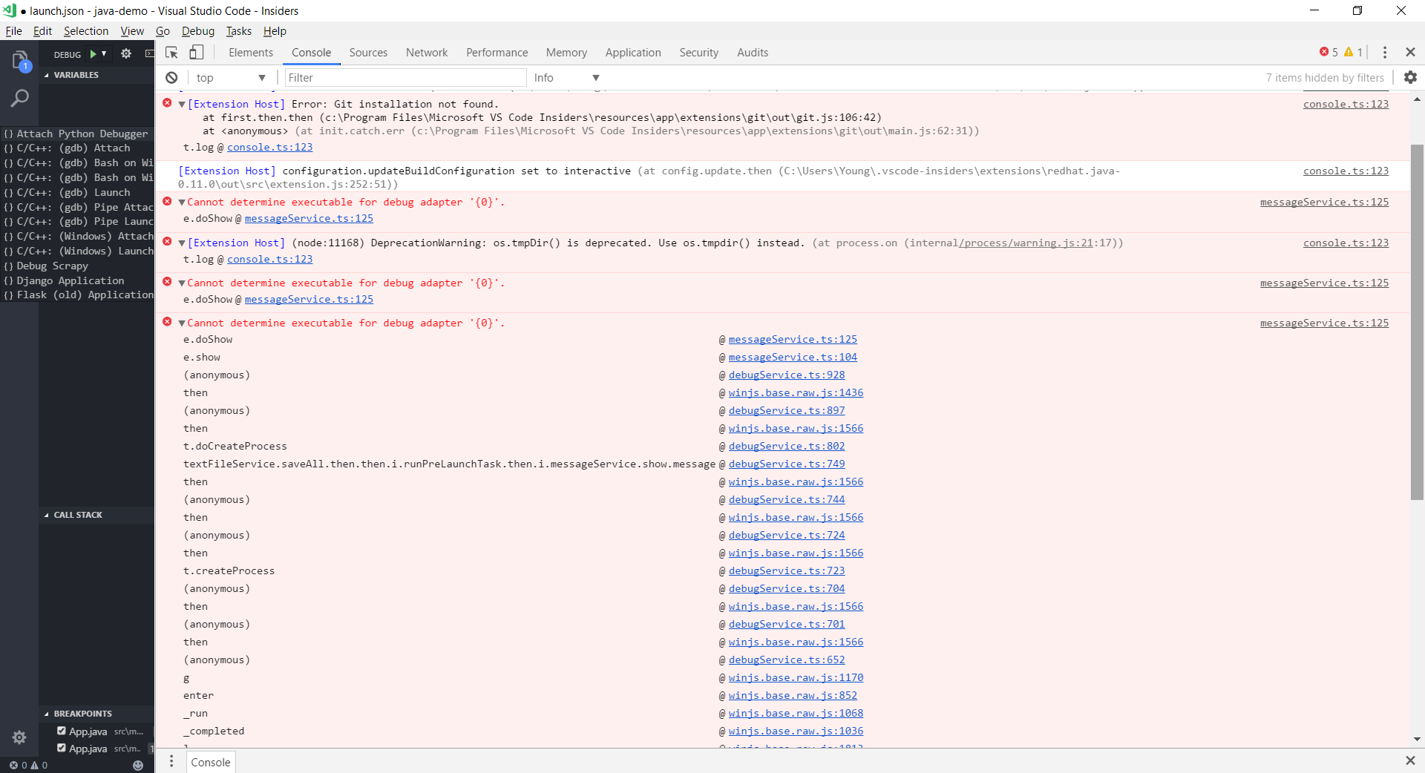Open the DevTools three-dot customize menu
The image size is (1425, 773).
tap(1385, 53)
